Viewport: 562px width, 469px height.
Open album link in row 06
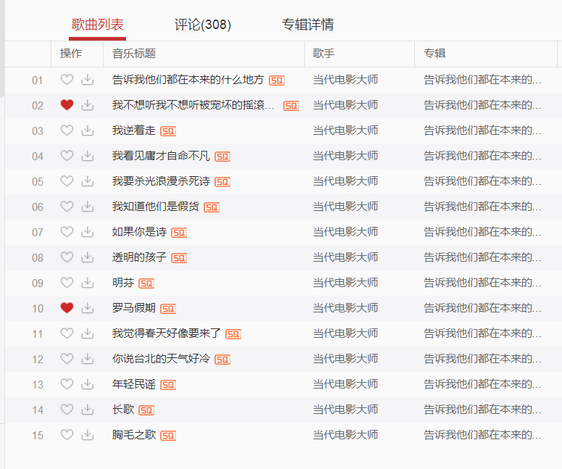click(x=482, y=207)
